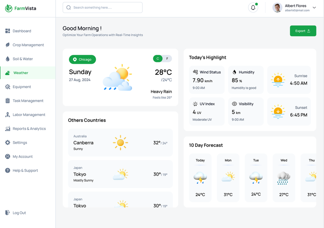Click the 'Moderate UV' label
The width and height of the screenshot is (324, 228).
(202, 120)
